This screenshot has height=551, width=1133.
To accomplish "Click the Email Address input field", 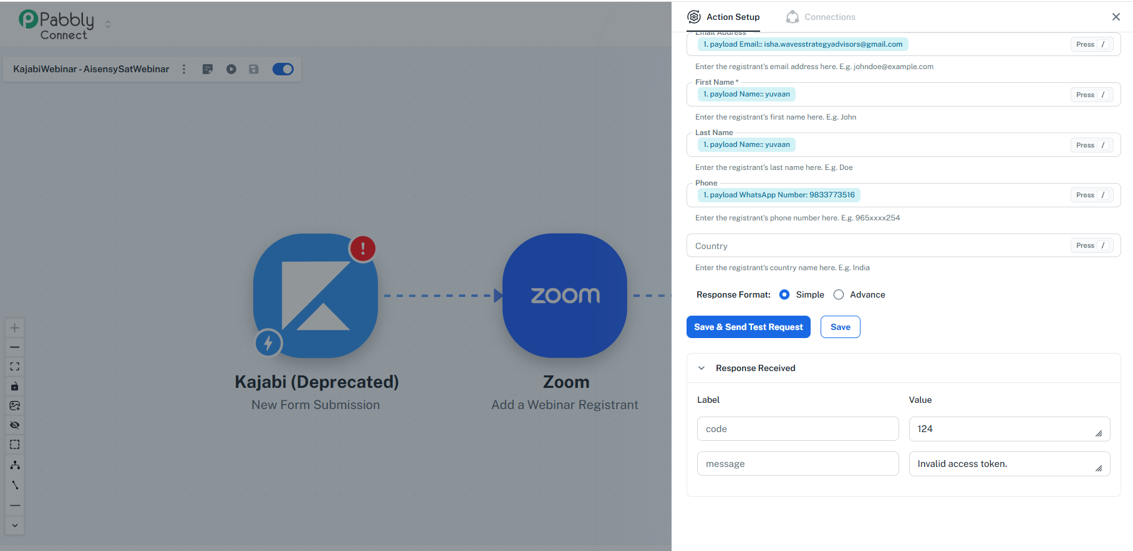I will tap(904, 44).
